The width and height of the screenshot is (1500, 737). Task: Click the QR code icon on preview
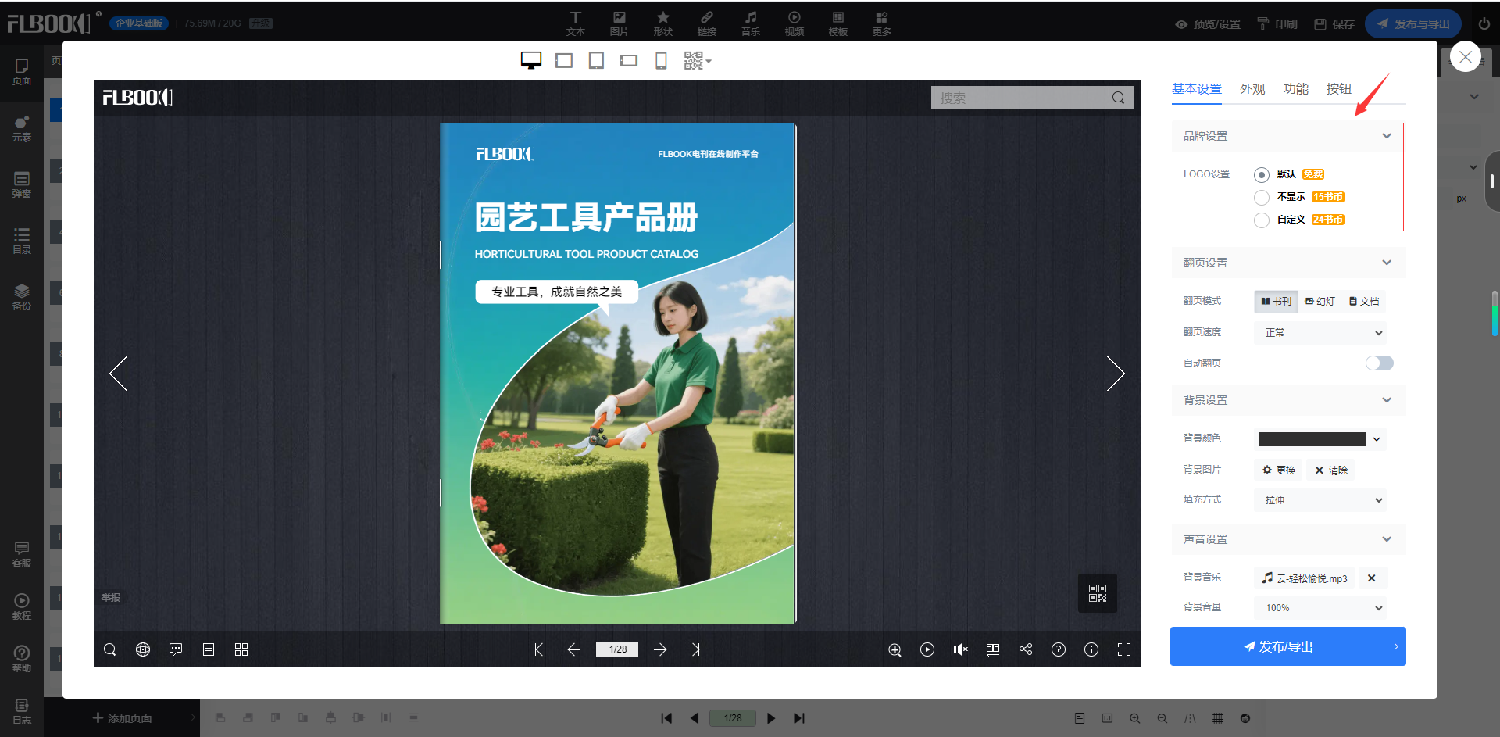pos(1097,593)
